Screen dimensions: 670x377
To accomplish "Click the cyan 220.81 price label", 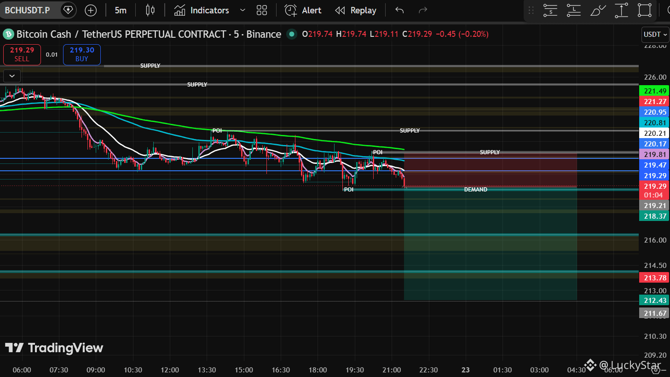I will (654, 122).
